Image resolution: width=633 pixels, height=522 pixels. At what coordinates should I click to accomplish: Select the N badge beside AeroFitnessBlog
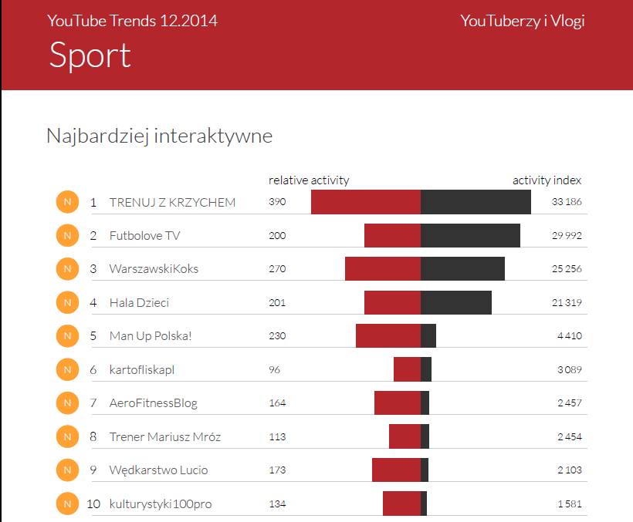click(x=68, y=403)
